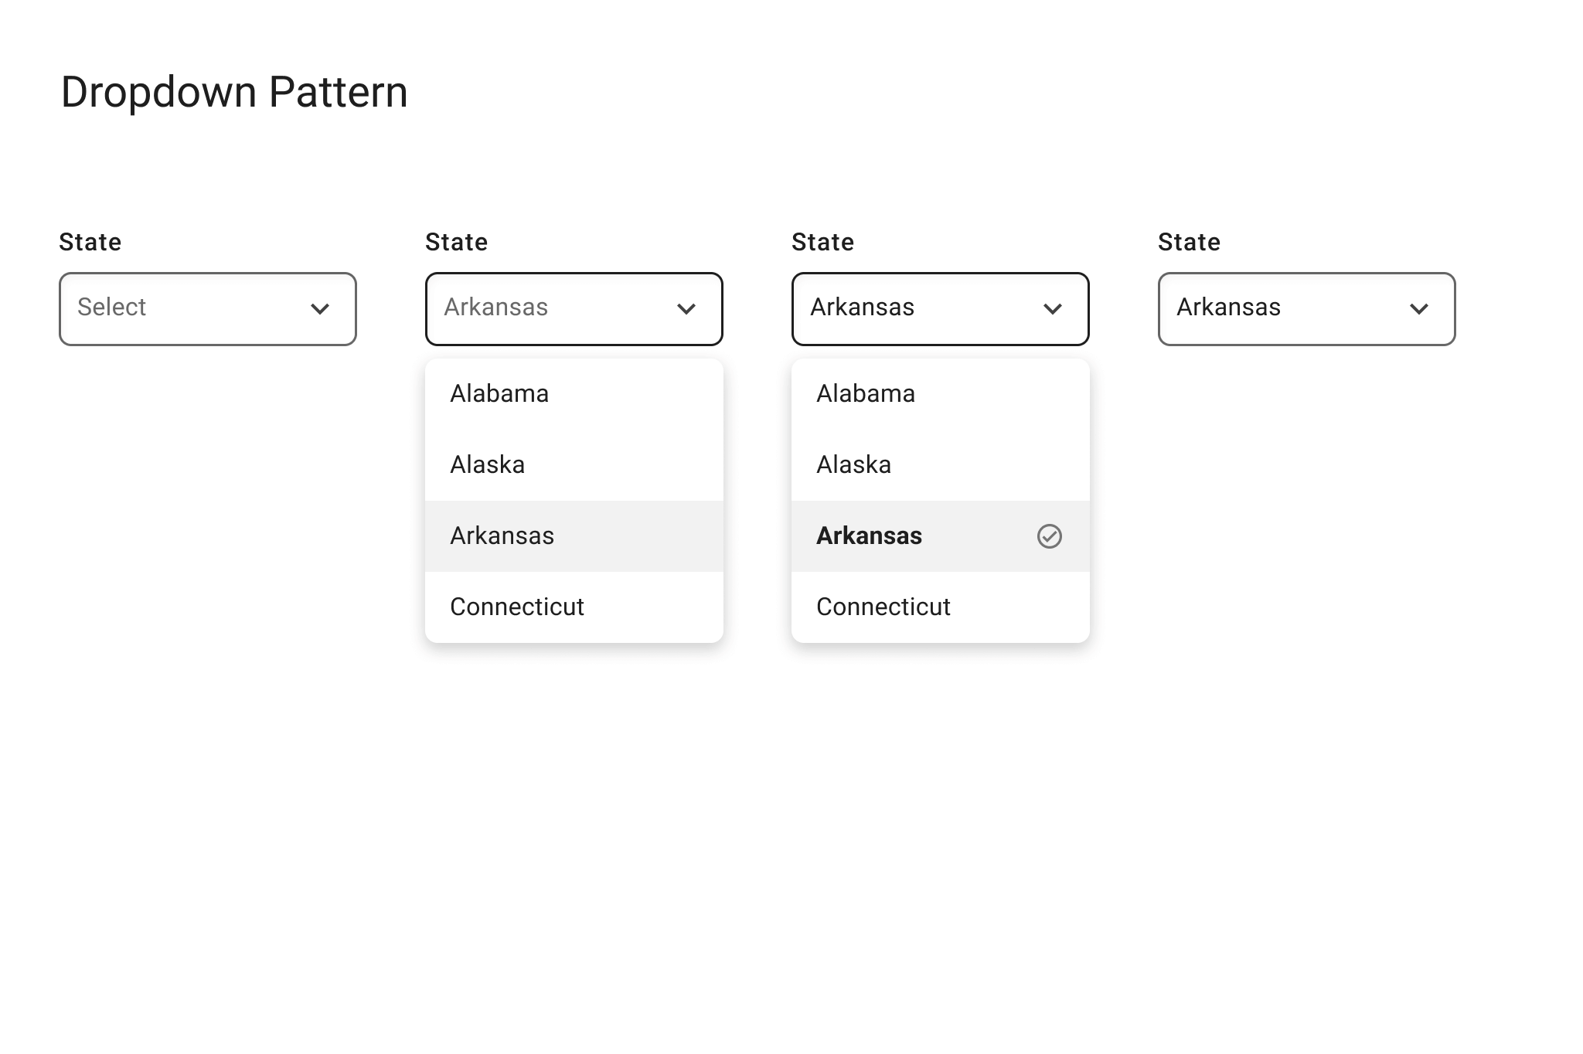This screenshot has width=1583, height=1054.
Task: Click the chevron in the dropdown above the checkmarked list
Action: coord(1053,309)
